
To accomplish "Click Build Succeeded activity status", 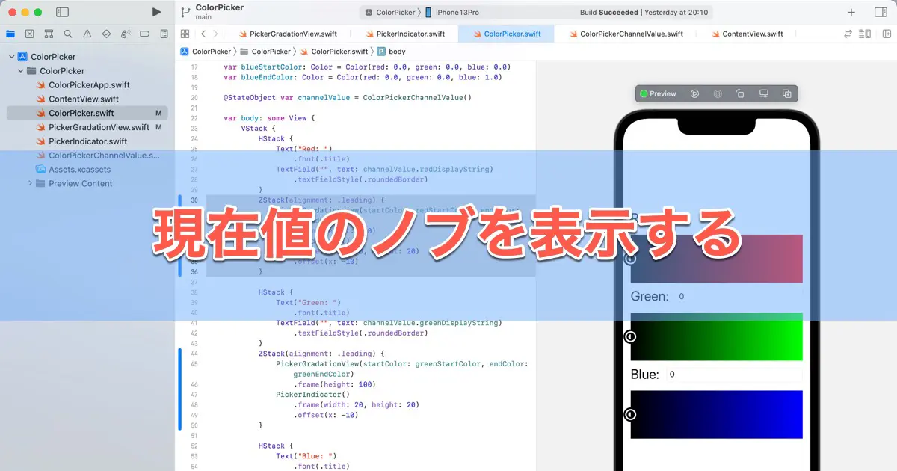I will [608, 12].
